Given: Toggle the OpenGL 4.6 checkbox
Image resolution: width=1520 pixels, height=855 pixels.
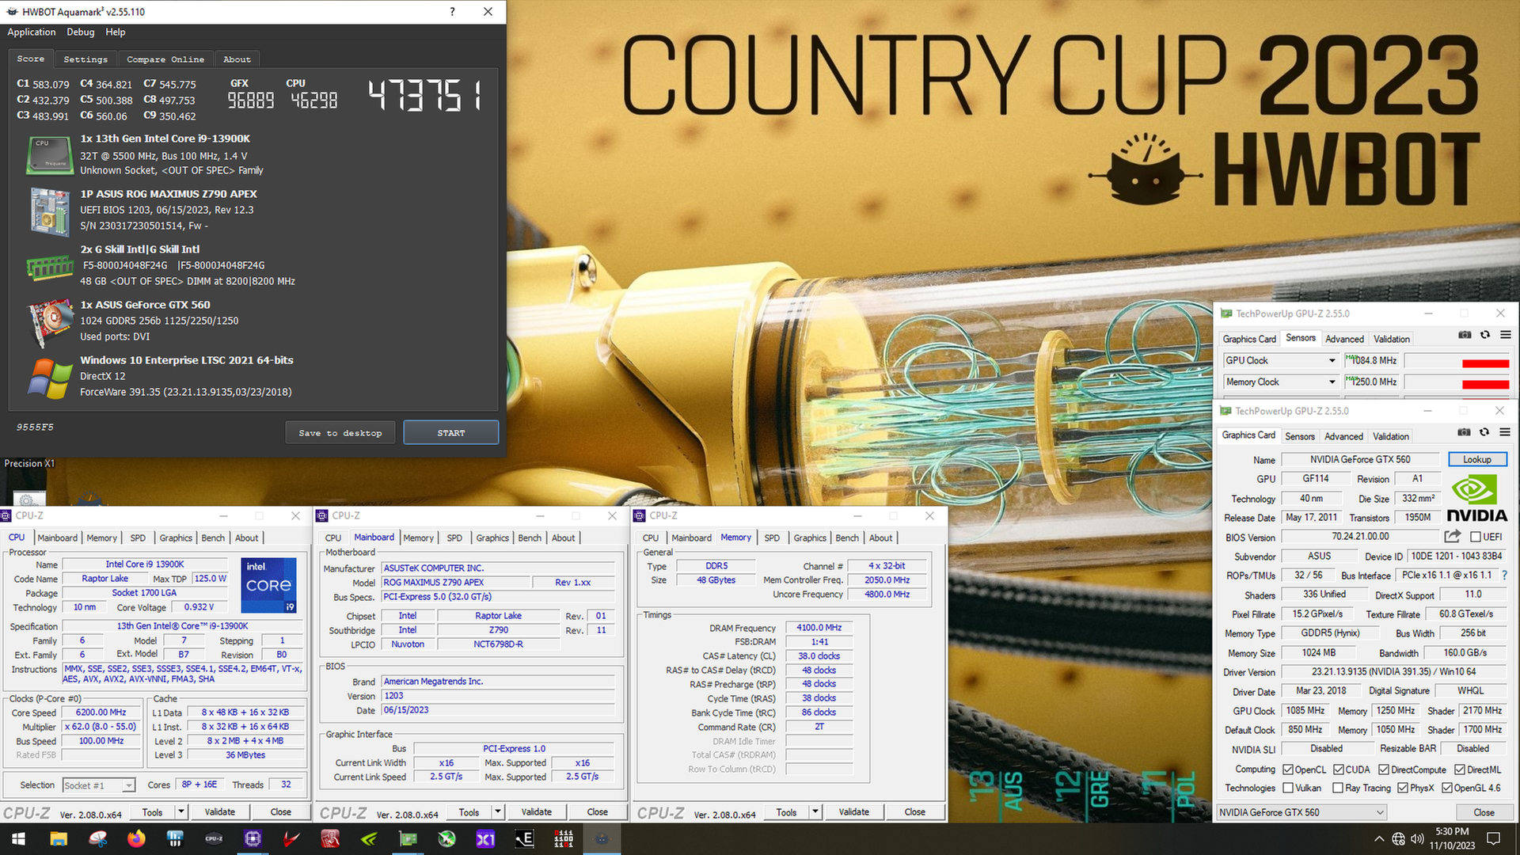Looking at the screenshot, I should tap(1447, 788).
